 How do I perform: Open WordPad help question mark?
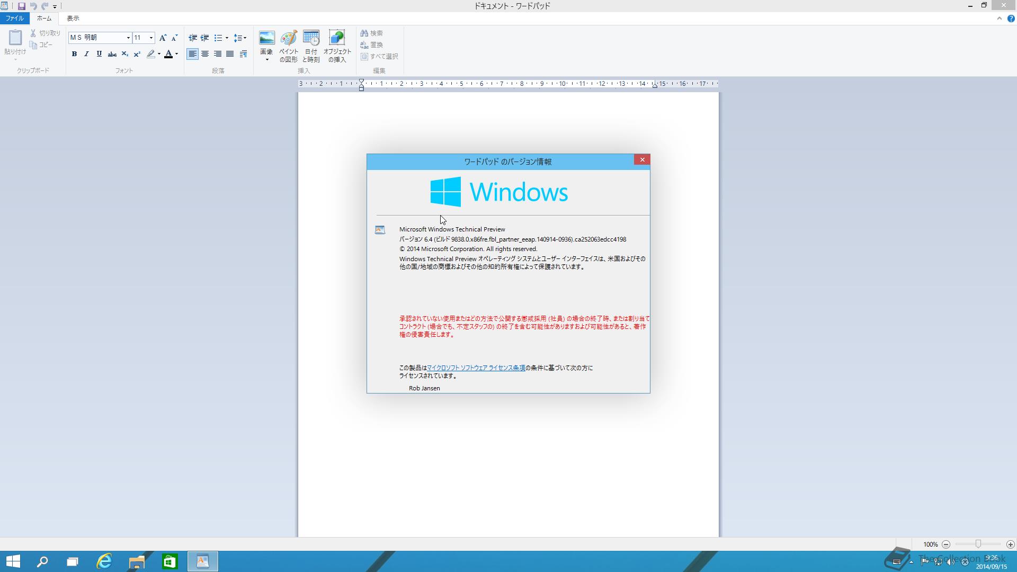click(x=1011, y=19)
